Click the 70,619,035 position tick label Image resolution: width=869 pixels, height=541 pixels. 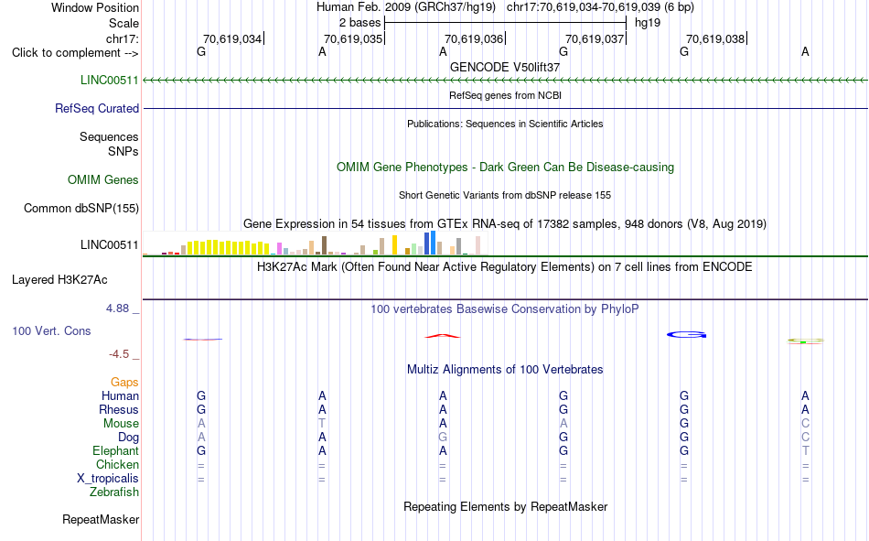pyautogui.click(x=353, y=38)
